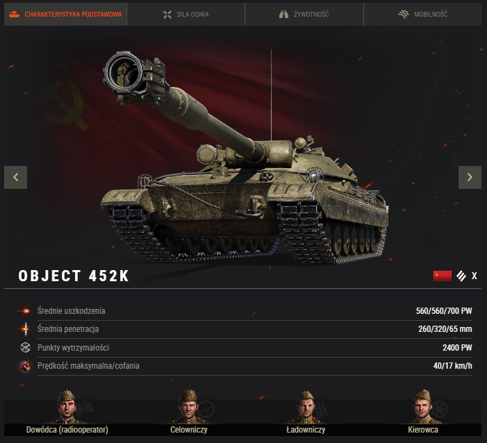
Task: Click the tier X indicator
Action: tap(474, 276)
